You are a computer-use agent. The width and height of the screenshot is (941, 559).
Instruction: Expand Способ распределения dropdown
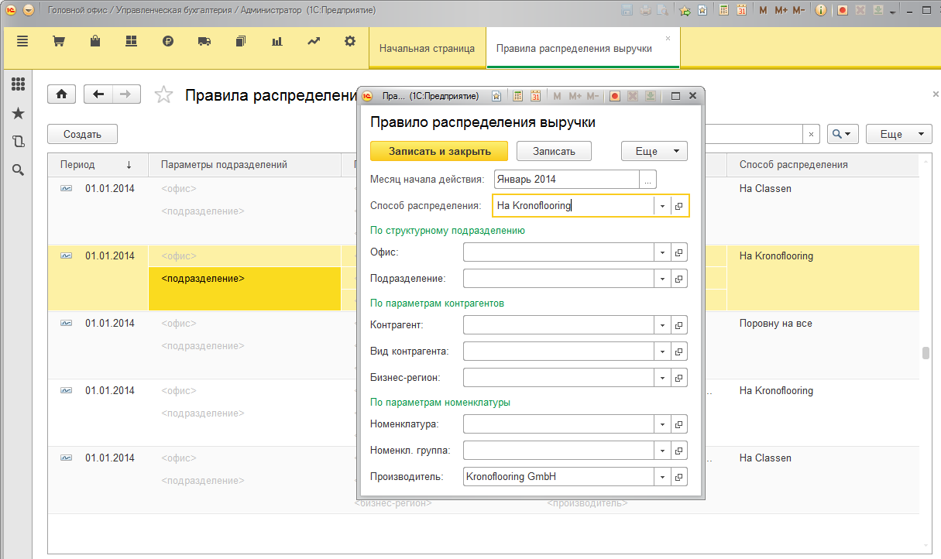663,206
